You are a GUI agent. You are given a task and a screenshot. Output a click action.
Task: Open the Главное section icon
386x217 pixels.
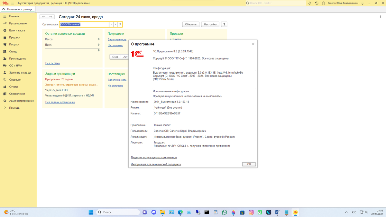(5, 16)
